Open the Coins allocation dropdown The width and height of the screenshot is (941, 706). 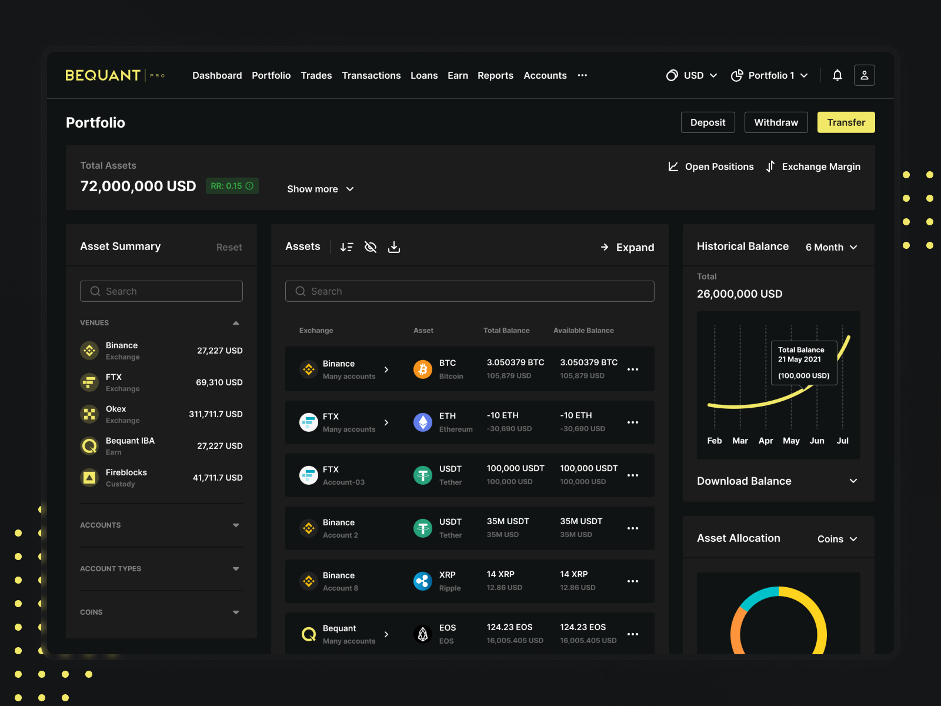point(837,539)
